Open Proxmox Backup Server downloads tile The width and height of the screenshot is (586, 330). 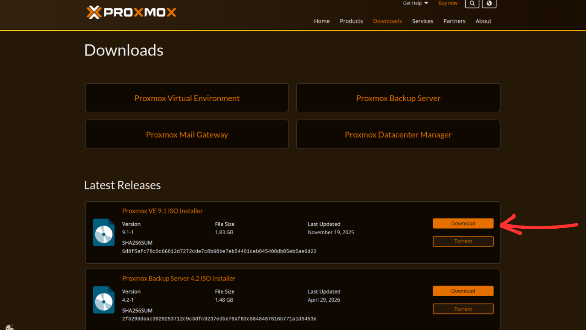pyautogui.click(x=398, y=98)
